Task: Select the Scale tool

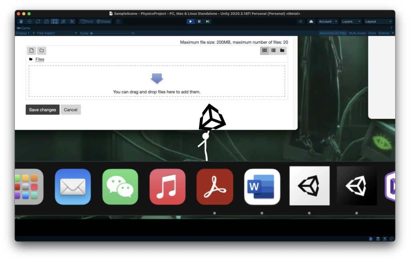Action: click(46, 22)
